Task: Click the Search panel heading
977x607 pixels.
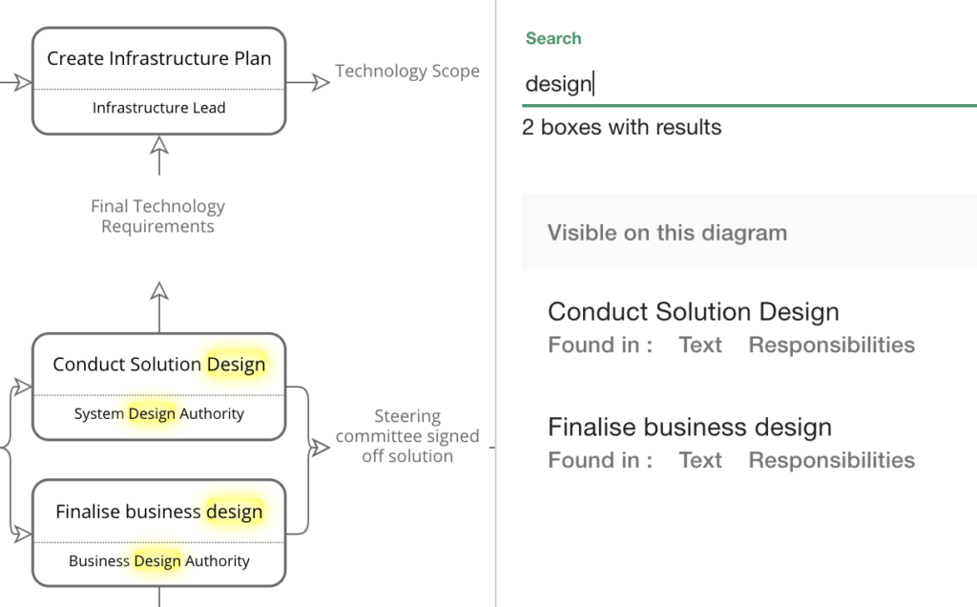Action: [552, 38]
